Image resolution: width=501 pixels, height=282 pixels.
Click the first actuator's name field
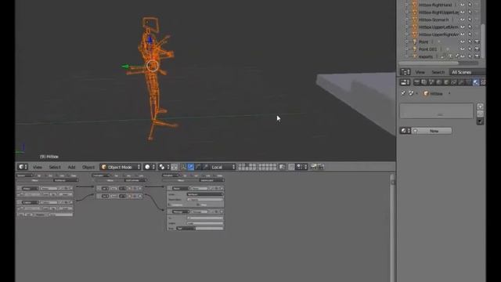pos(200,188)
